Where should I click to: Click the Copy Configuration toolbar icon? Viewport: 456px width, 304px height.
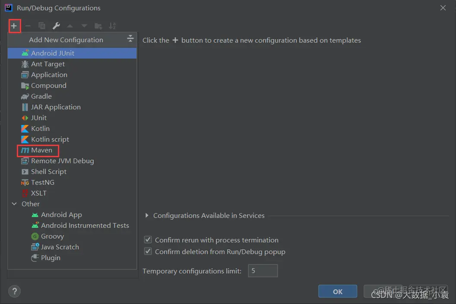42,26
